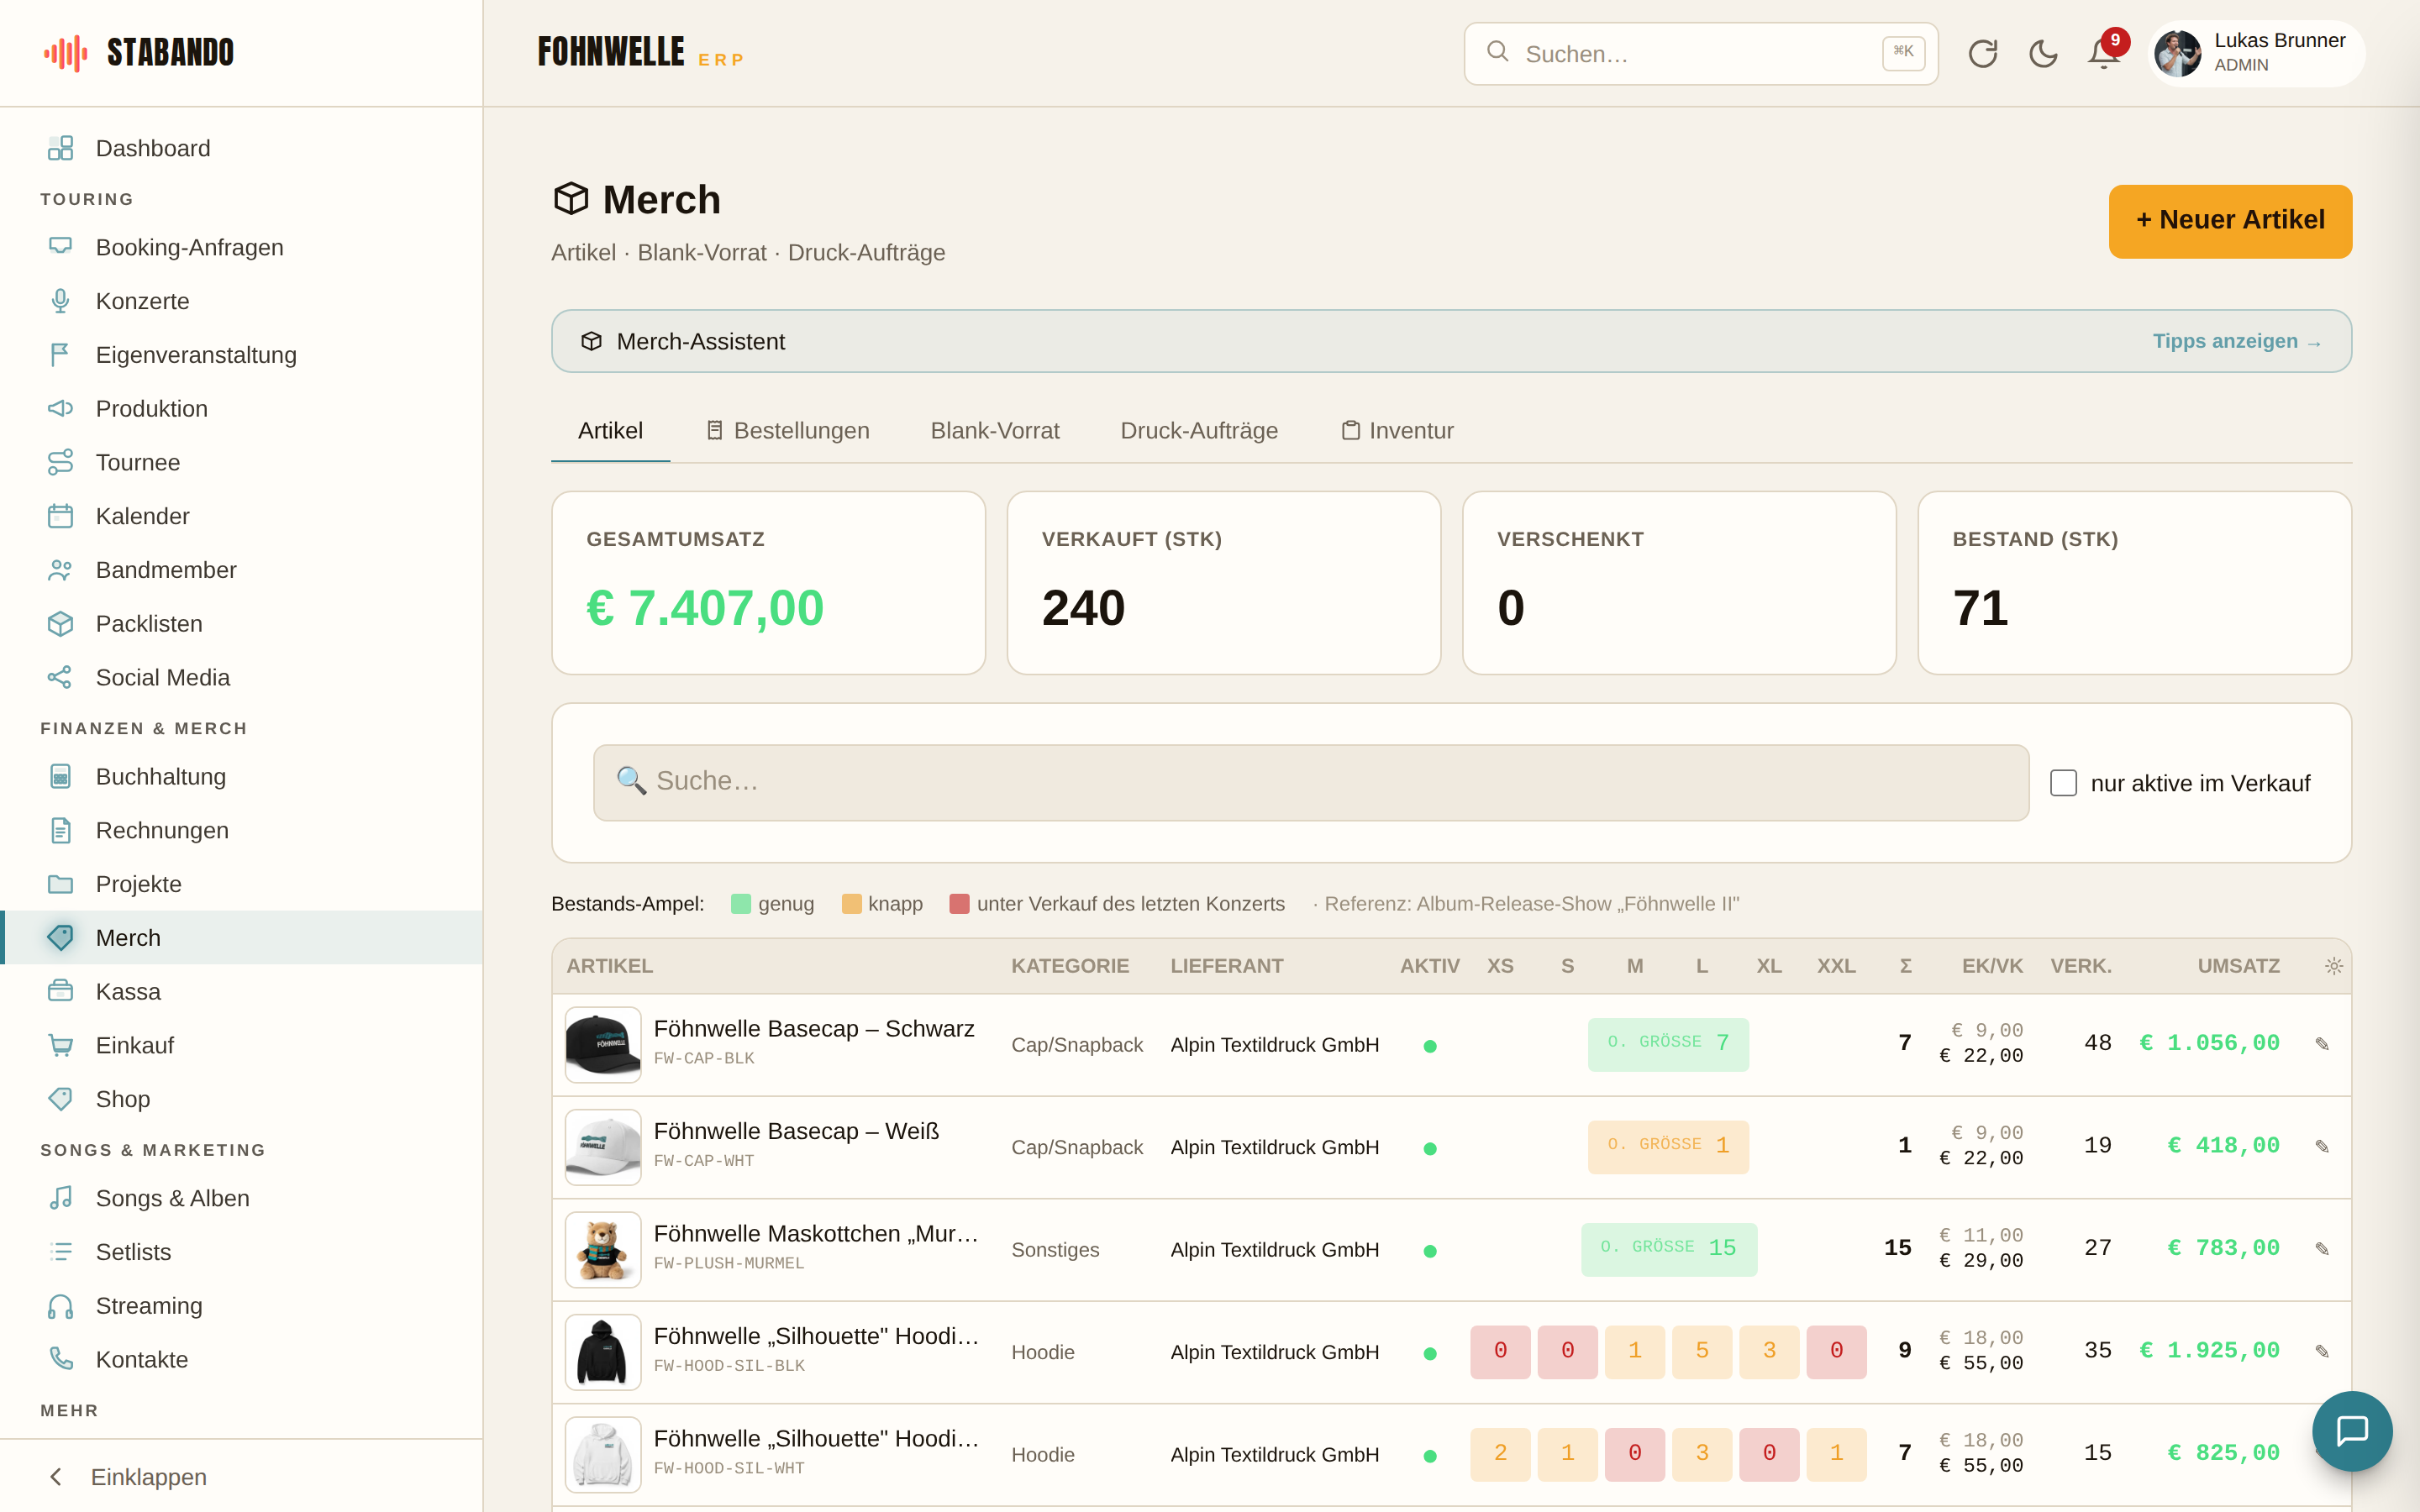
Task: Open Packlisten in the sidebar
Action: 242,624
